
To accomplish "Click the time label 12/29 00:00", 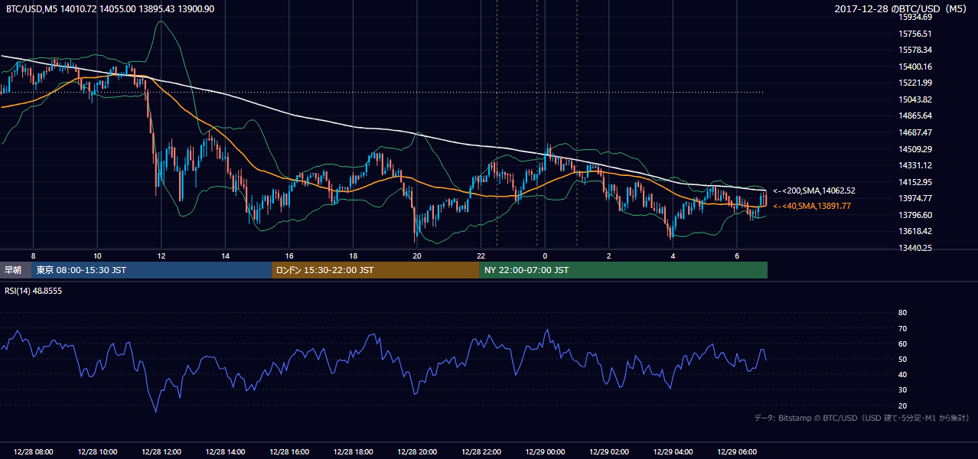I will [545, 452].
